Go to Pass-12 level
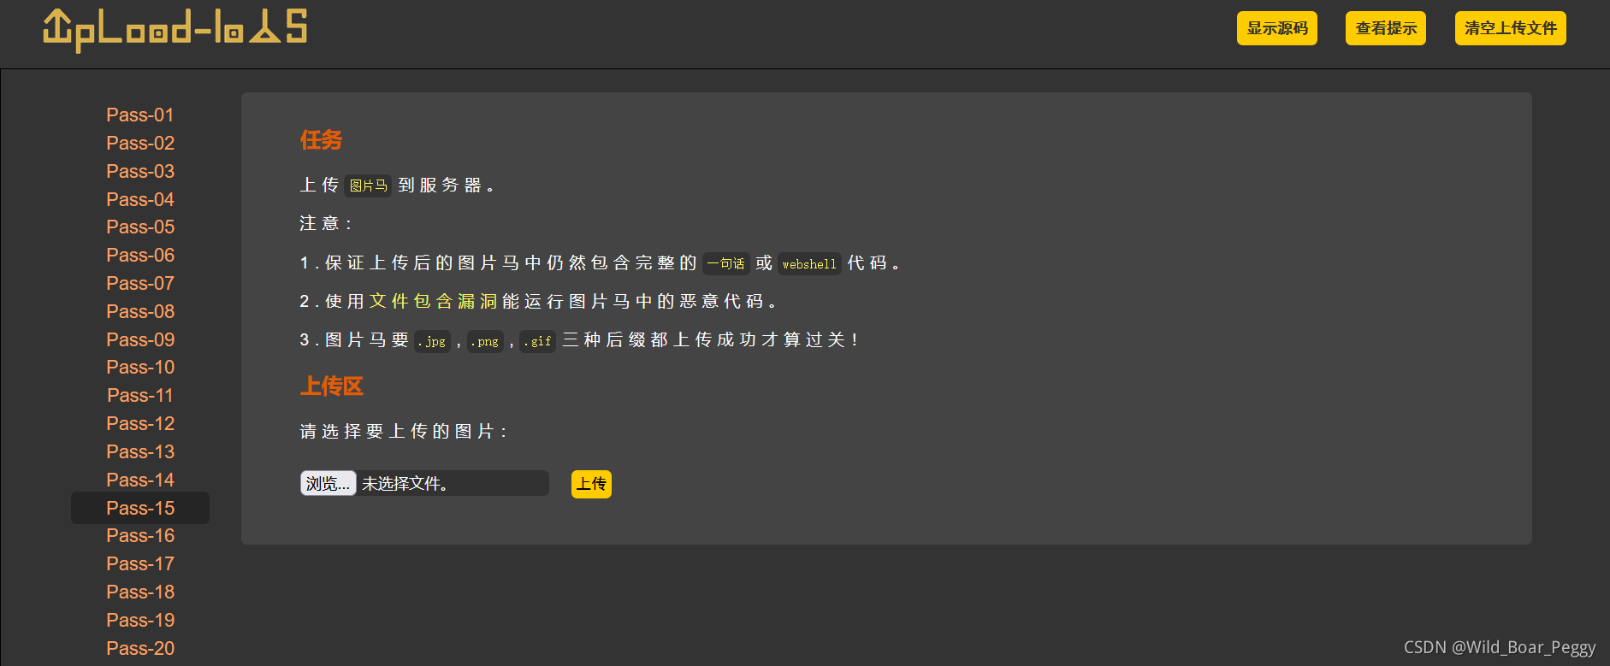This screenshot has height=666, width=1610. (x=140, y=423)
